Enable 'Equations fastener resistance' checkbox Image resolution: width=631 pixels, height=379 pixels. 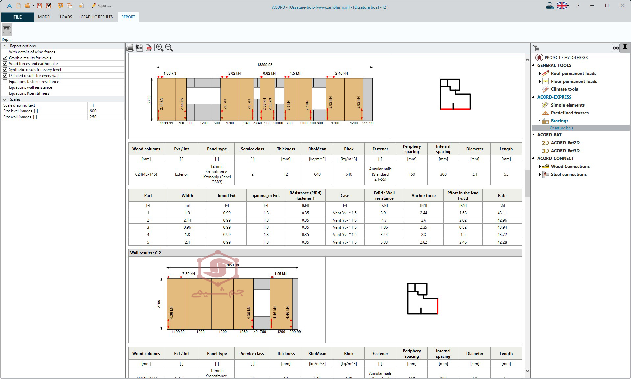[5, 82]
